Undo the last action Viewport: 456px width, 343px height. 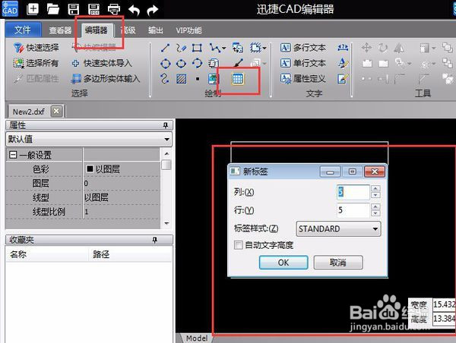[134, 10]
